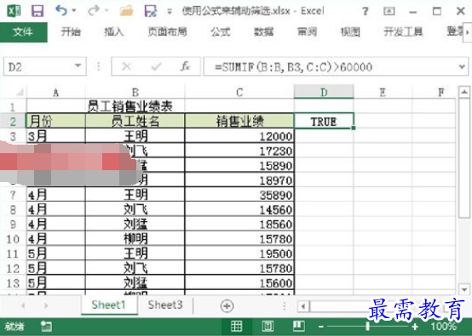Switch to the 视图 View tab
Image resolution: width=472 pixels, height=336 pixels.
[350, 31]
